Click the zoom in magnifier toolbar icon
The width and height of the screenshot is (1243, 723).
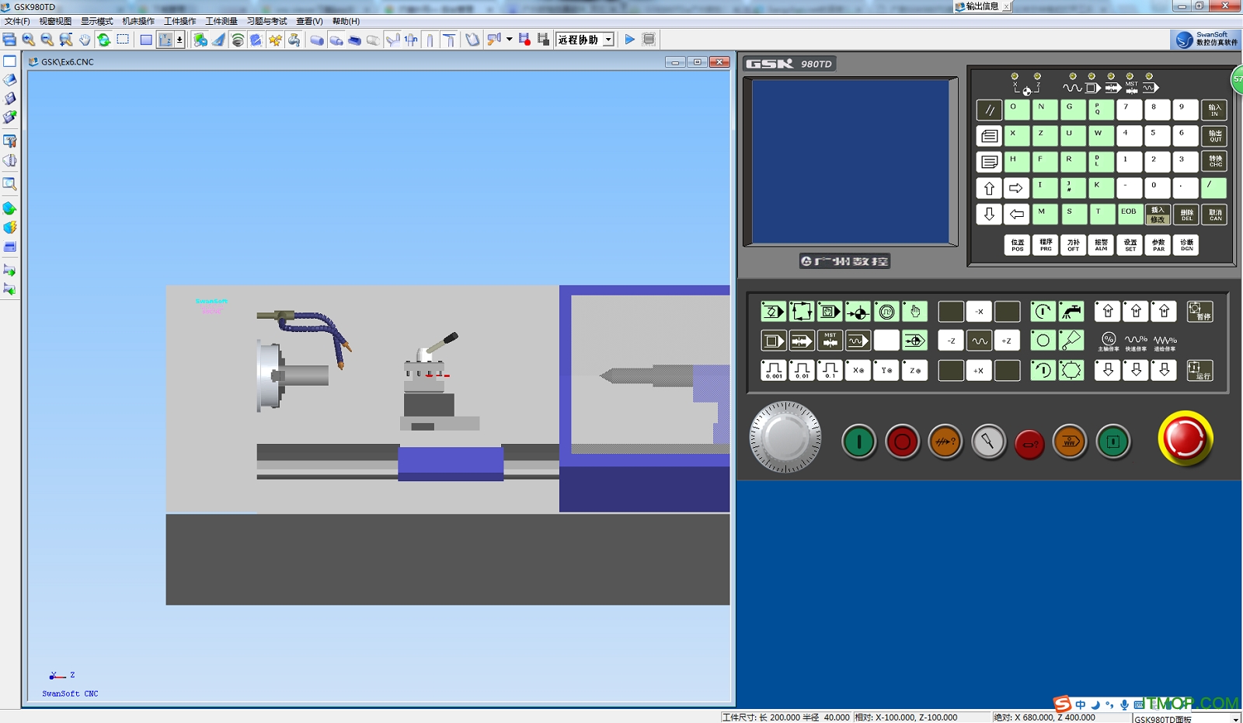point(29,40)
